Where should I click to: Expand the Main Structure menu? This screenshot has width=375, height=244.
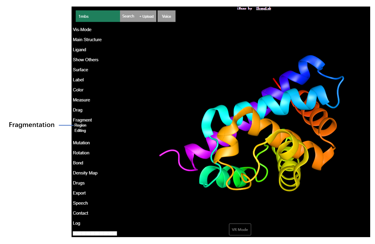[87, 40]
